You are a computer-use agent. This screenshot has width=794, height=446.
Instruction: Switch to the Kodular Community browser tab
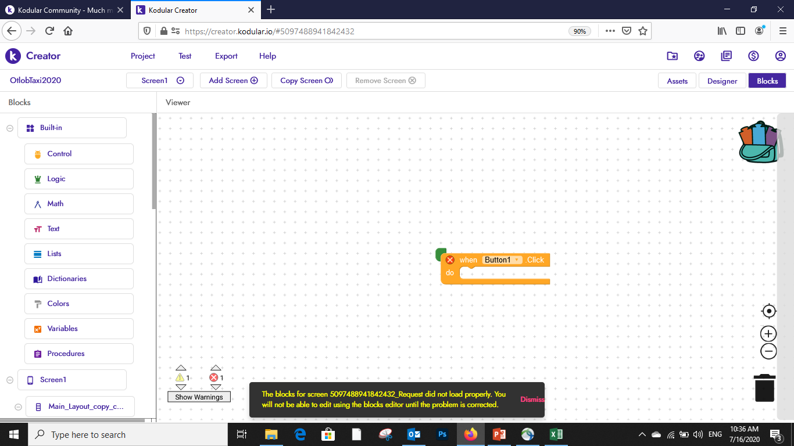pyautogui.click(x=65, y=10)
